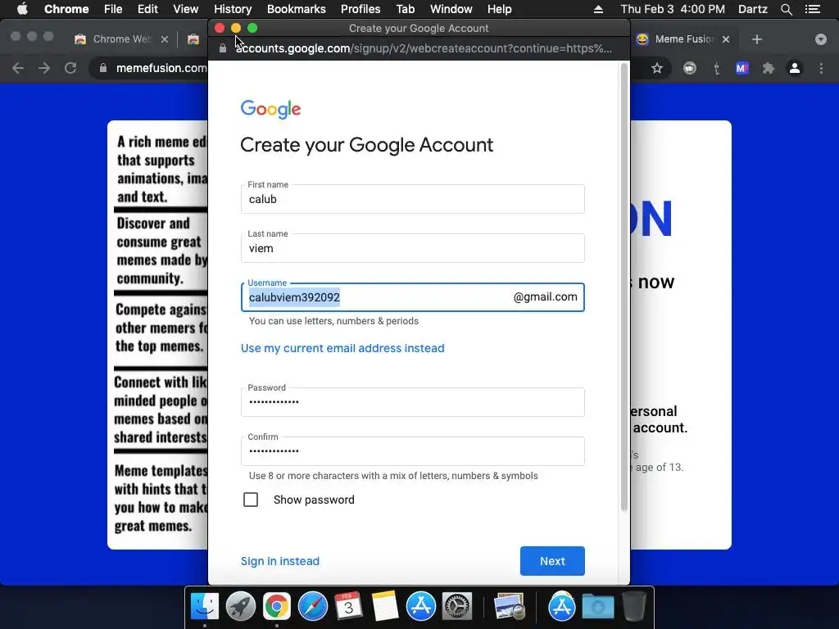Open System Preferences from the Dock
The image size is (839, 629).
point(456,606)
